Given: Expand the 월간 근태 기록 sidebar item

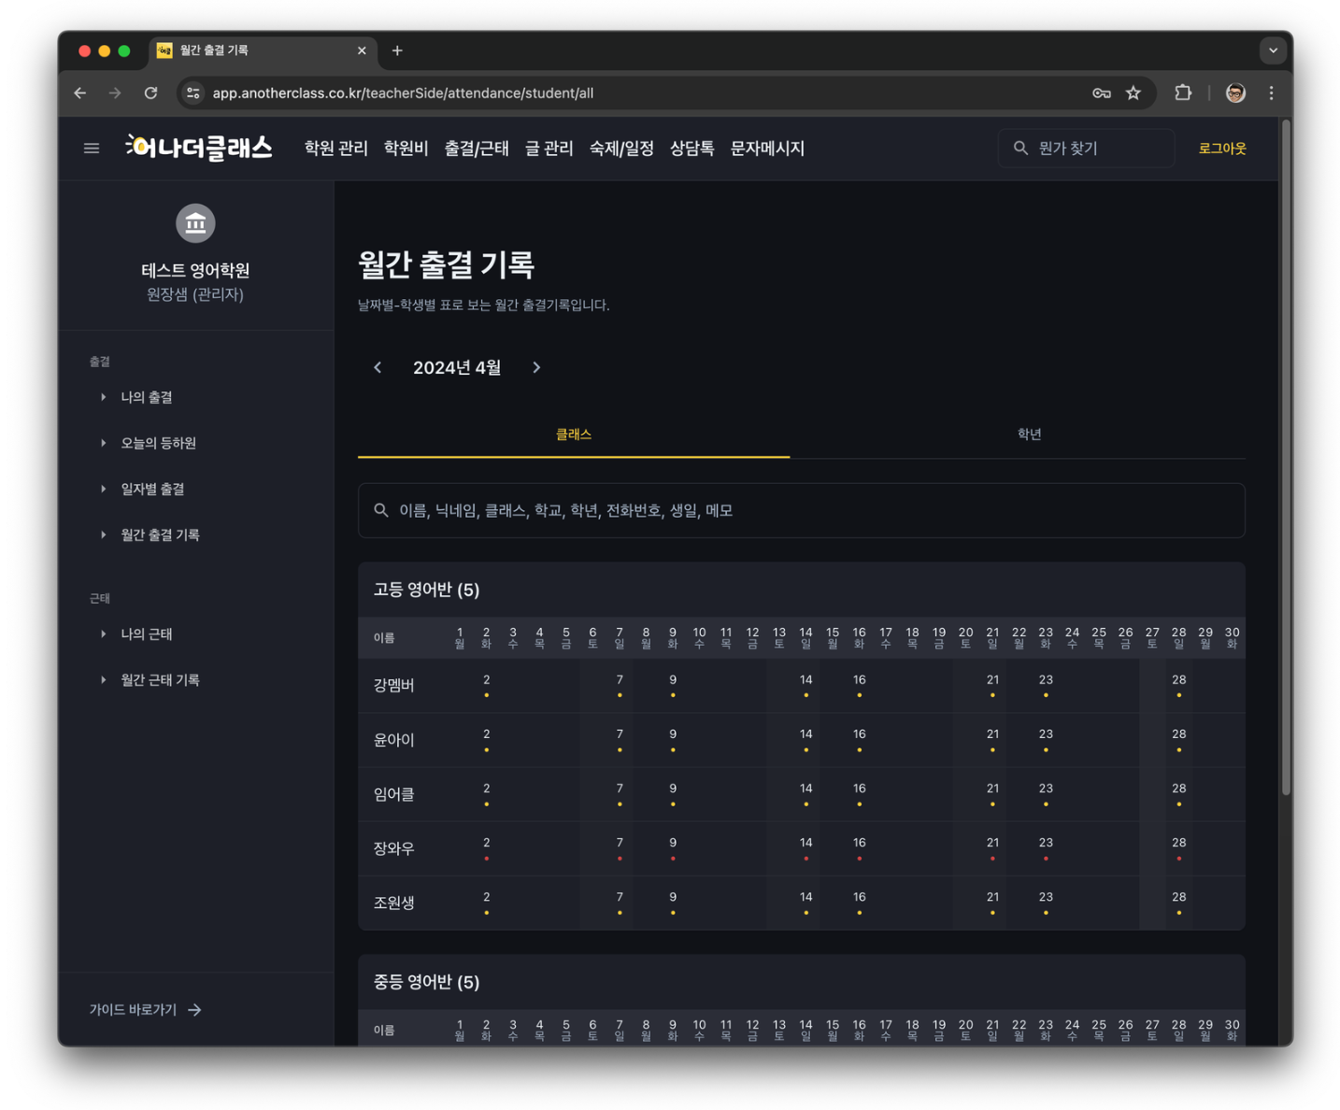Looking at the screenshot, I should pos(160,680).
